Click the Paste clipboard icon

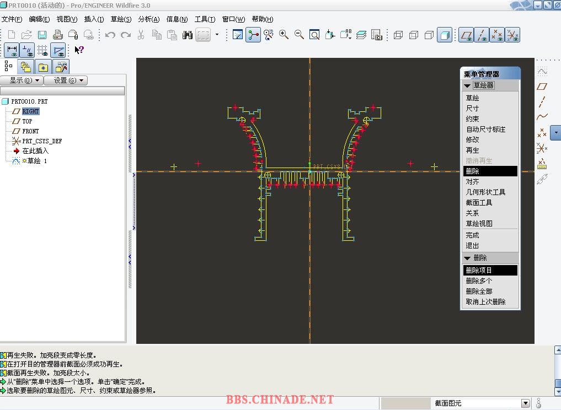[172, 35]
